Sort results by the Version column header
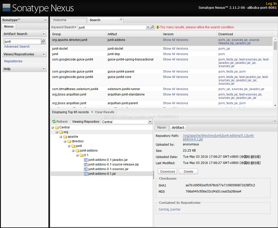 pos(189,34)
